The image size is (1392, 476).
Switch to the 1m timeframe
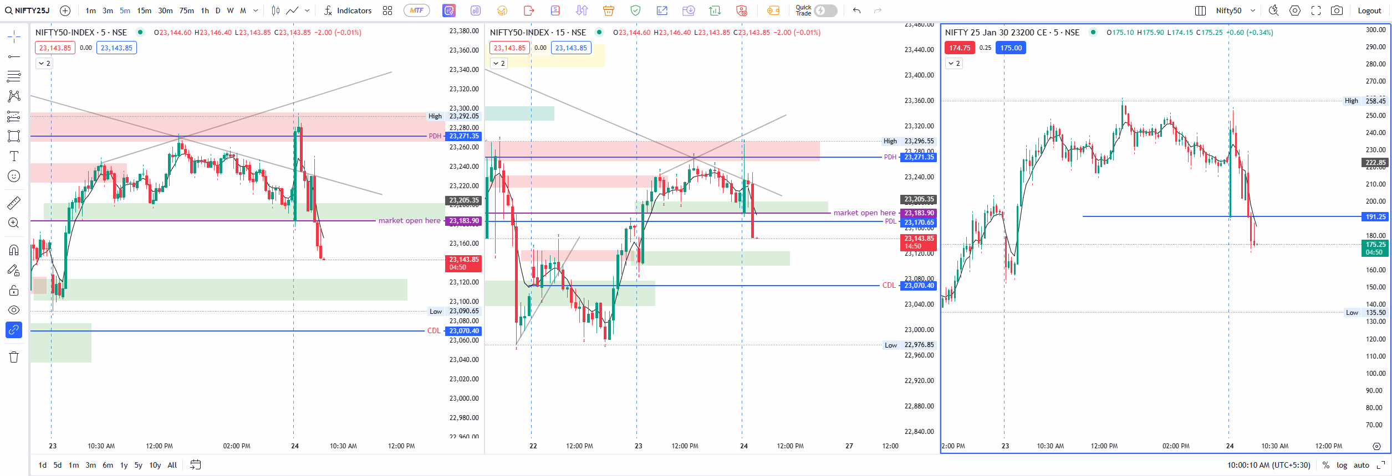[x=91, y=11]
